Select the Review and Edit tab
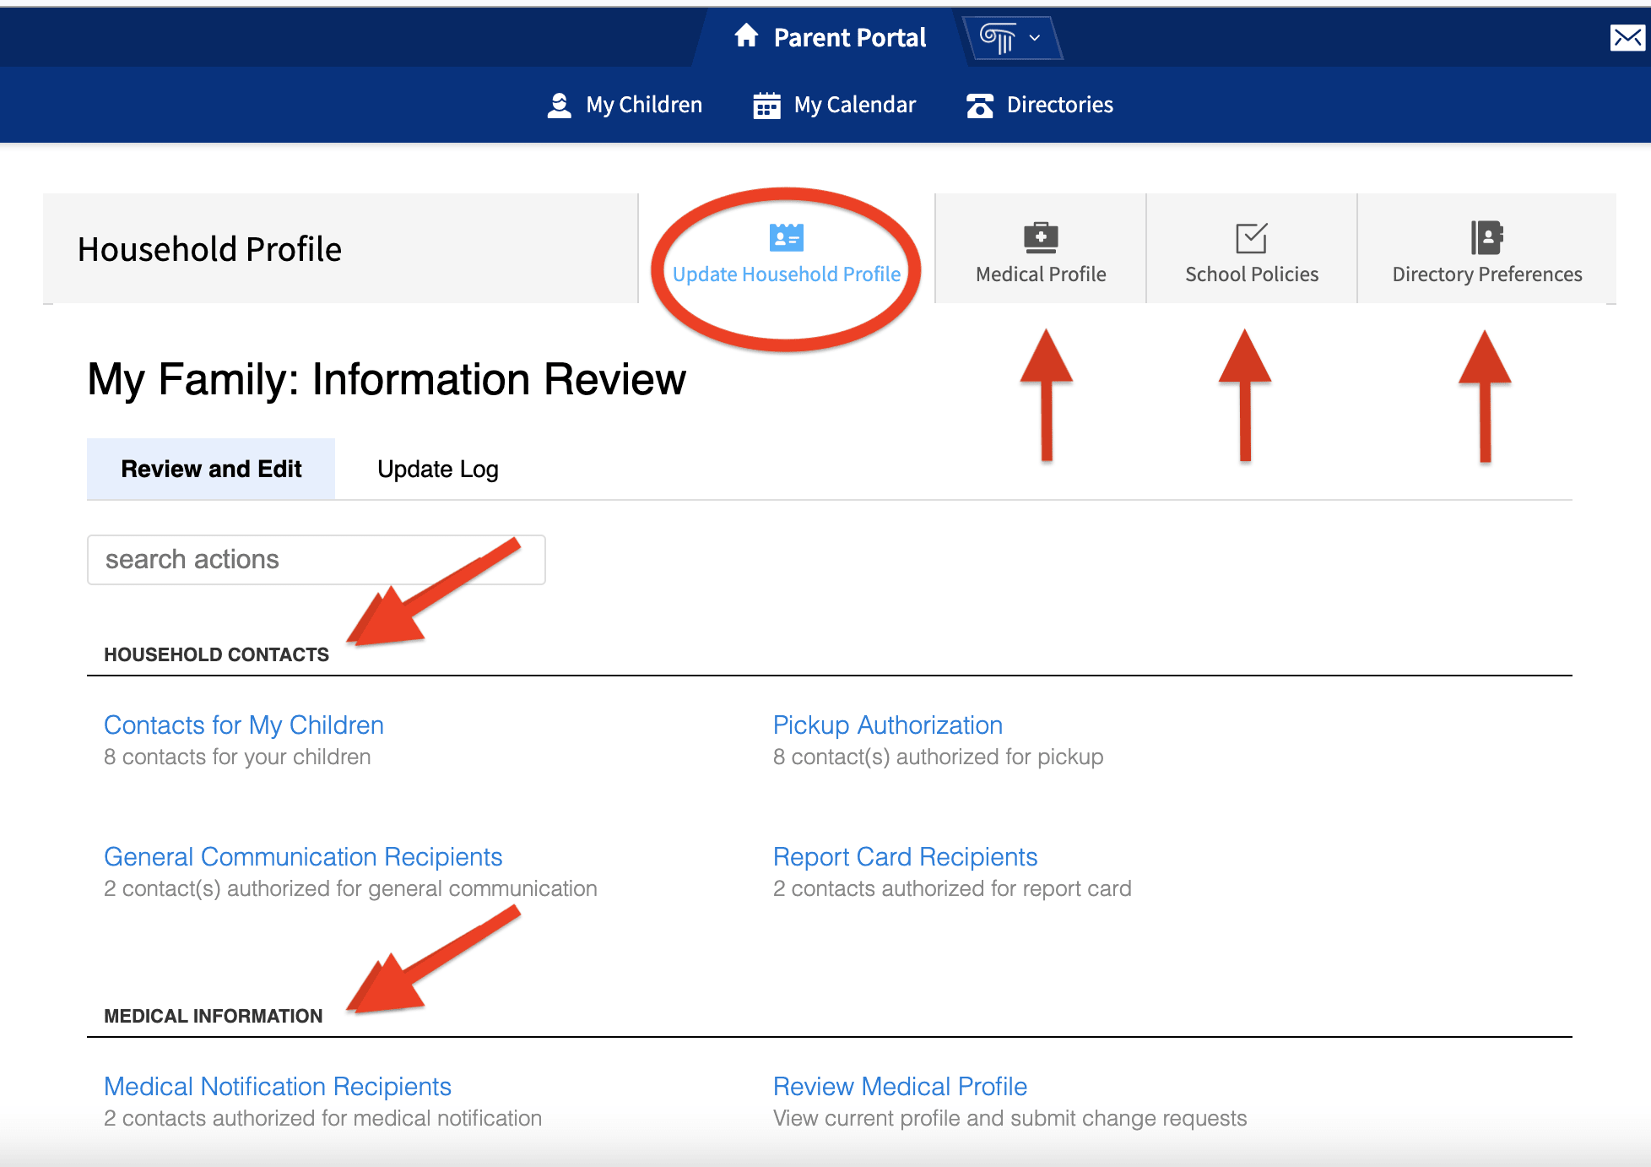 click(211, 470)
